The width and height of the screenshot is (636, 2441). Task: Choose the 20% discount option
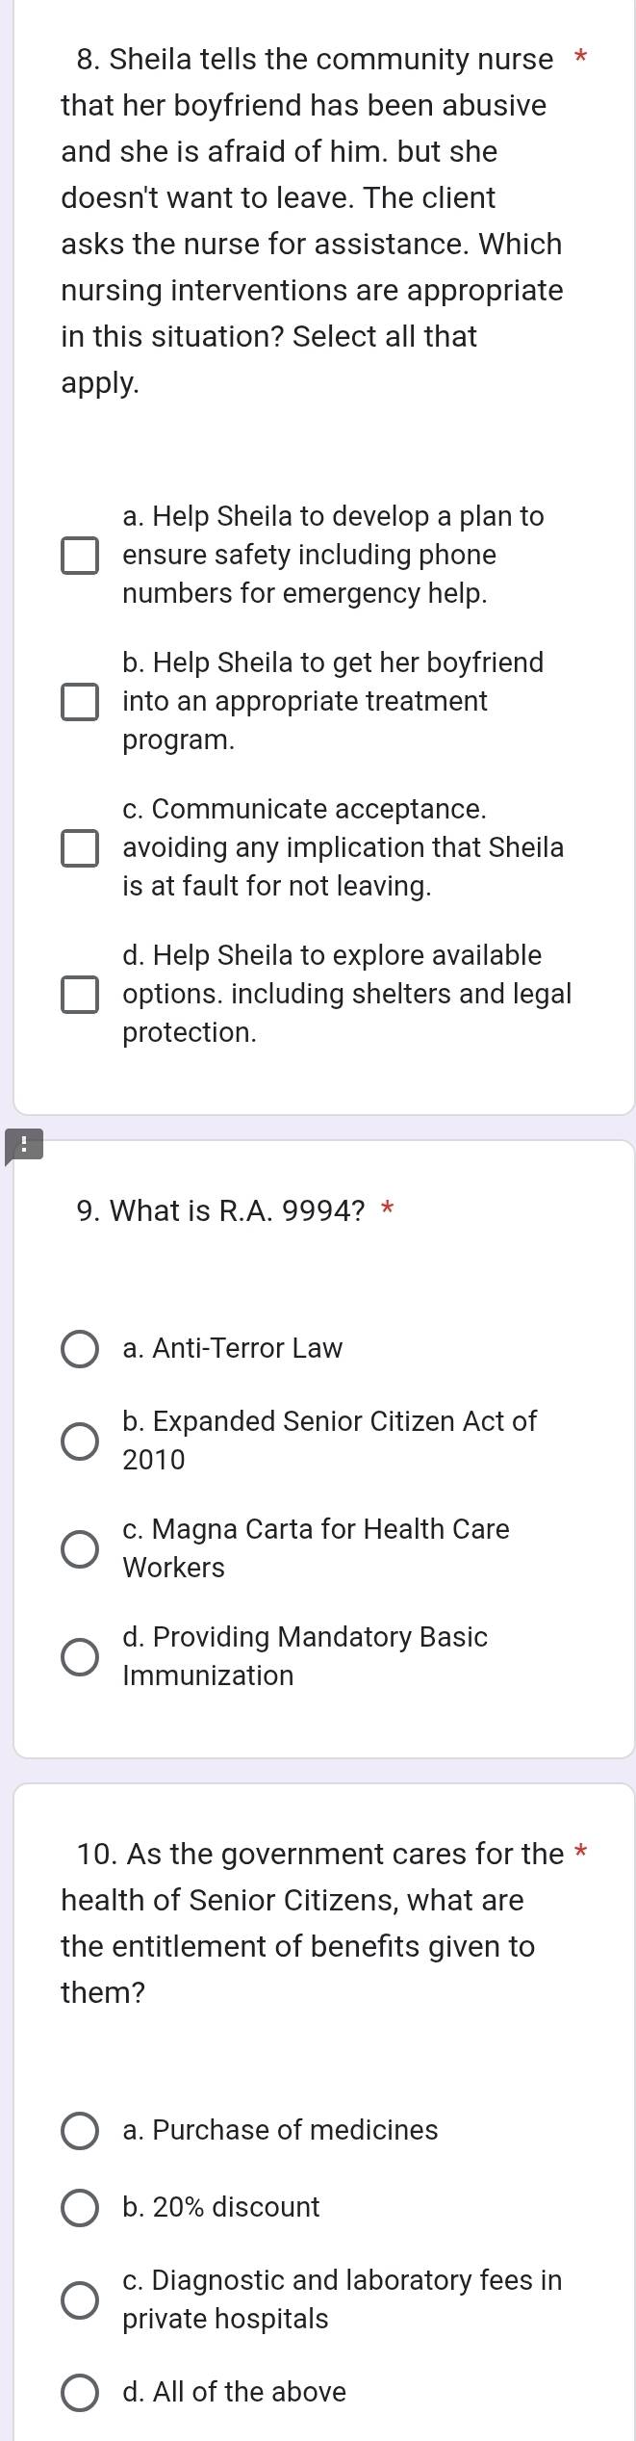[80, 2208]
